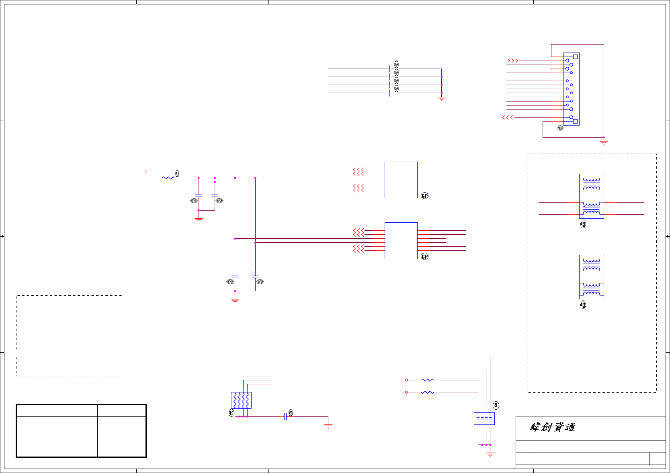Click the upper resistor of the bottom-right pair
This screenshot has width=670, height=473.
(428, 380)
